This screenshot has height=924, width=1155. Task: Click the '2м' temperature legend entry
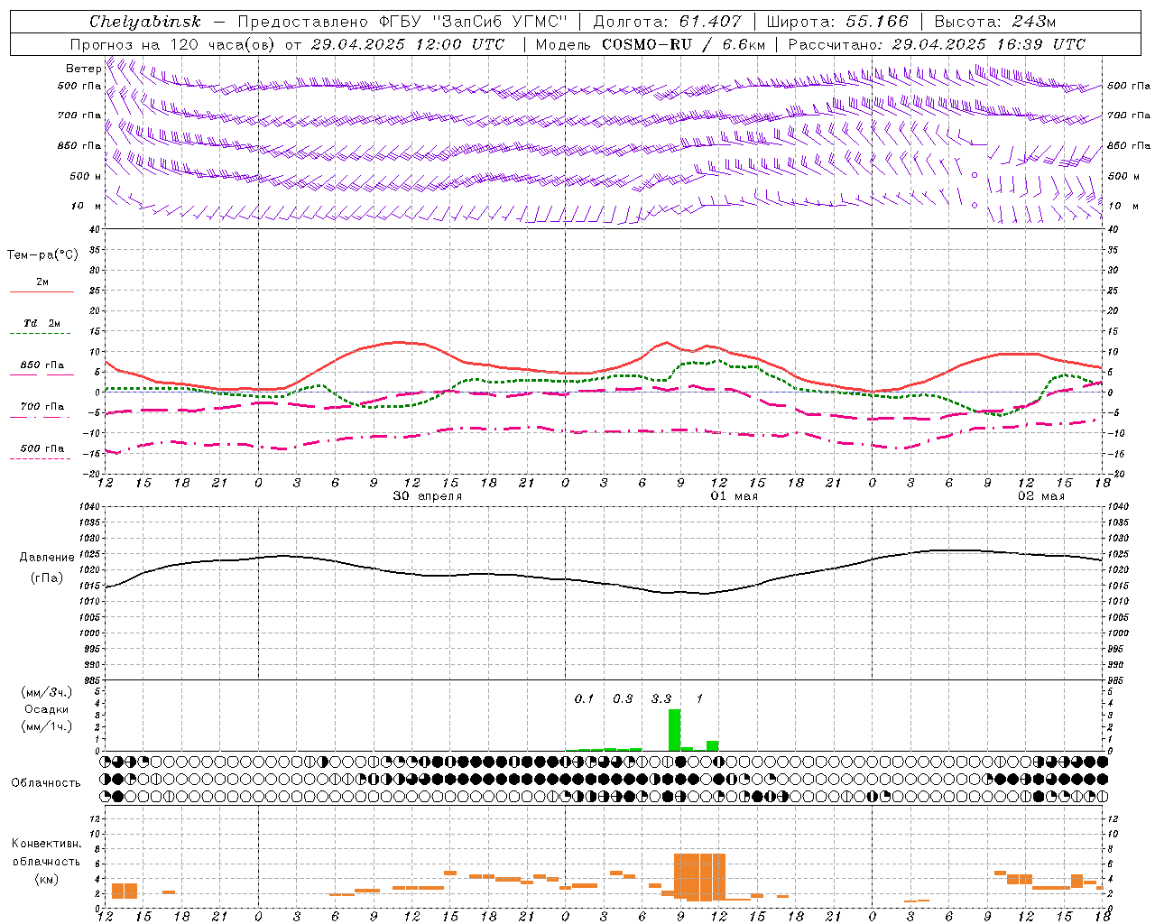point(42,282)
